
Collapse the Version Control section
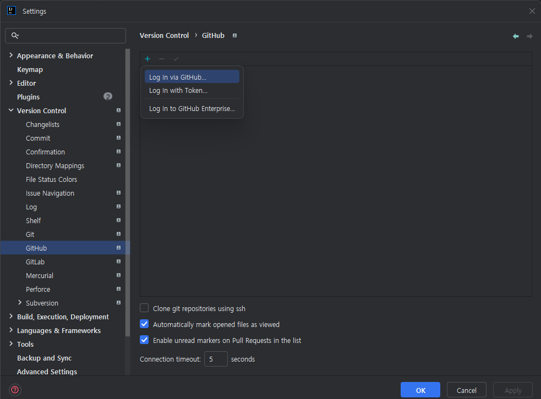(11, 110)
